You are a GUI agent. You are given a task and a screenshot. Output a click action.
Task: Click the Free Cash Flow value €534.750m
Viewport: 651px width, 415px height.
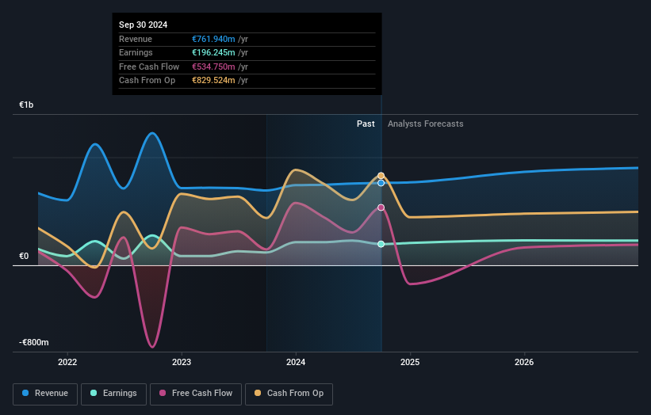[x=213, y=67]
